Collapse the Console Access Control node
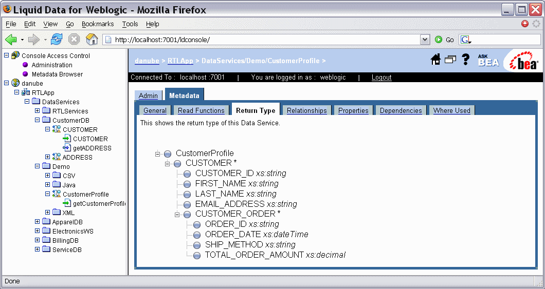545x289 pixels. click(x=6, y=55)
